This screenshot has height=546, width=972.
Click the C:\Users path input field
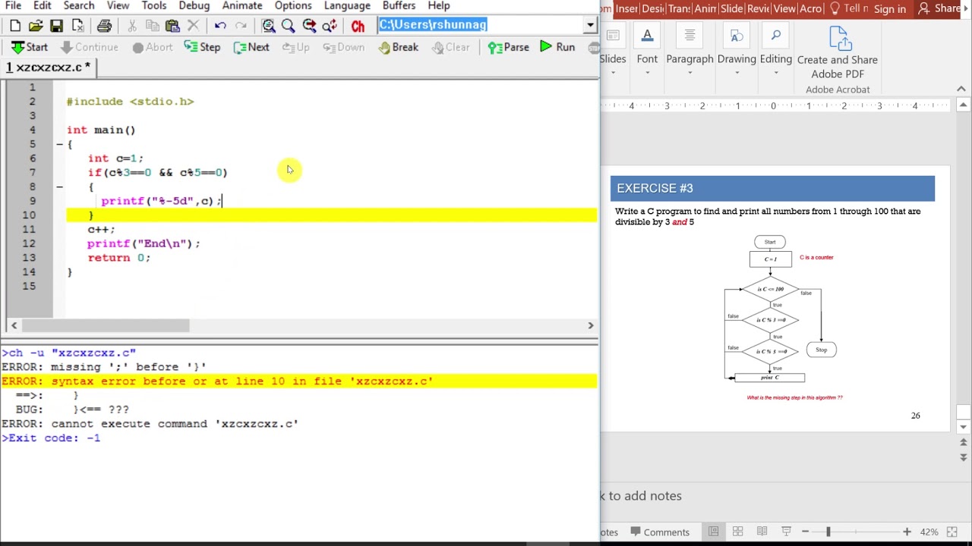click(481, 25)
